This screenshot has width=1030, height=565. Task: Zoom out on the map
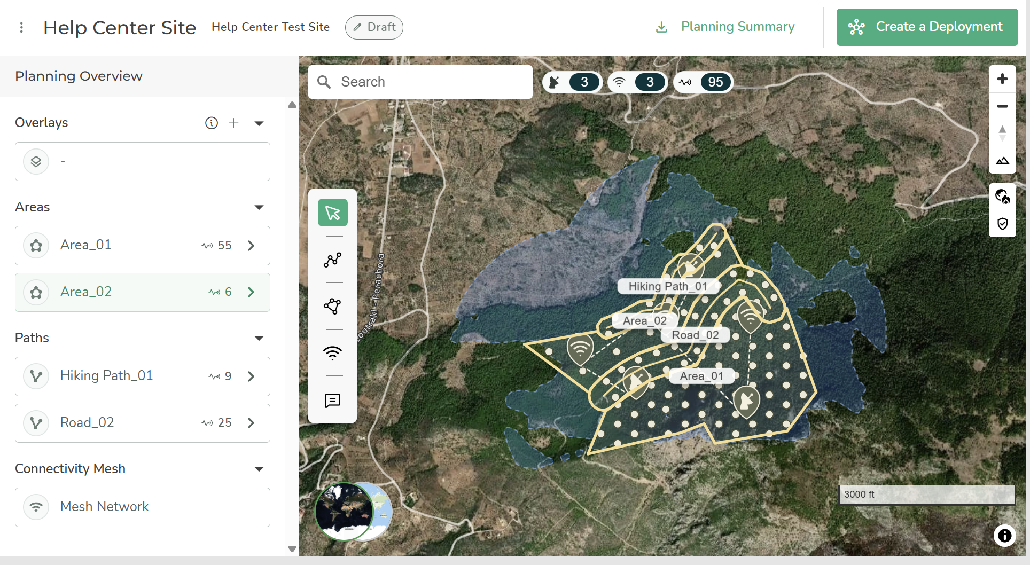(1002, 106)
